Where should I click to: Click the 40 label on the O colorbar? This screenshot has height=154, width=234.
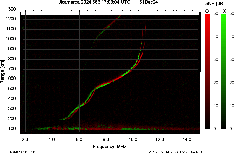pos(216,37)
